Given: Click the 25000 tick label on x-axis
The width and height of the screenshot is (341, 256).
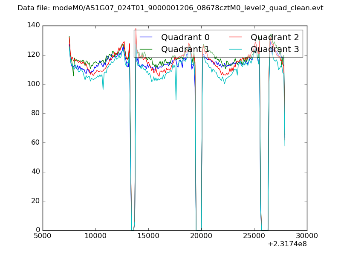Looking at the screenshot, I should (x=254, y=236).
